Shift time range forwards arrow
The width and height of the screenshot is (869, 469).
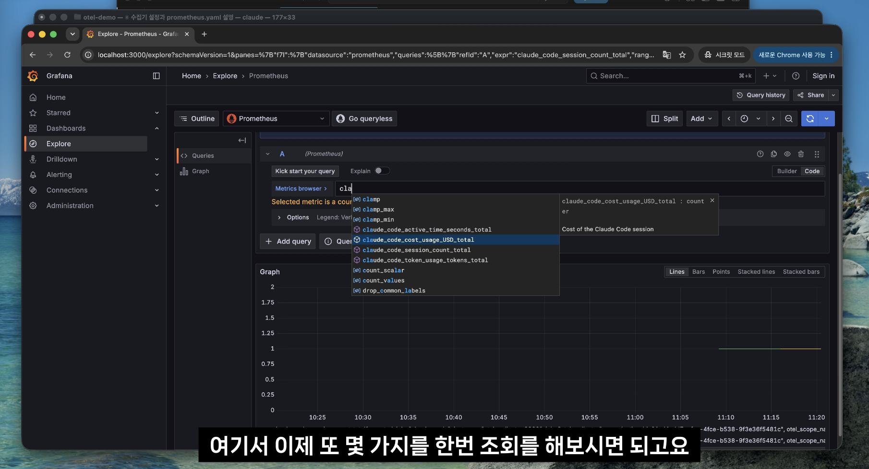773,118
